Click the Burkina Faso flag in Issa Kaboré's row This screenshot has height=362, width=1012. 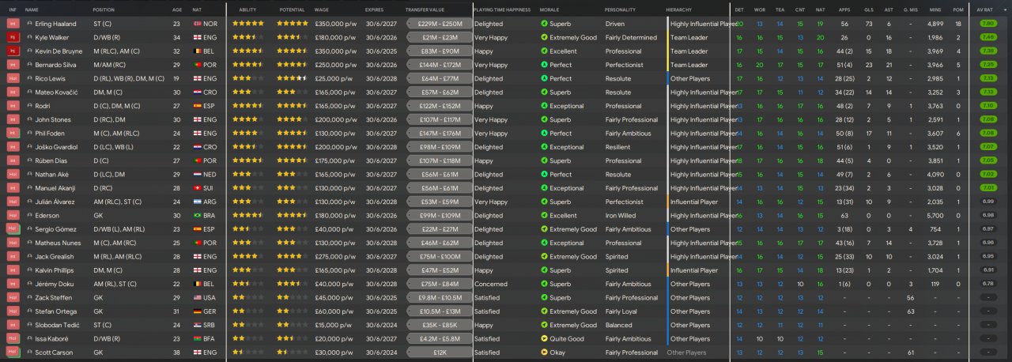197,338
